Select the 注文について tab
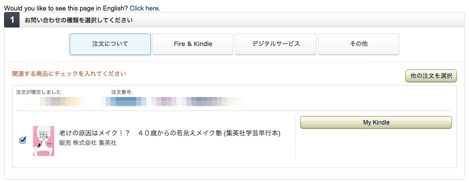Screen dimensions: 469x182 (110, 44)
